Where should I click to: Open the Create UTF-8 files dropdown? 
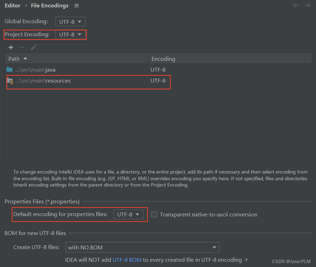pyautogui.click(x=142, y=247)
